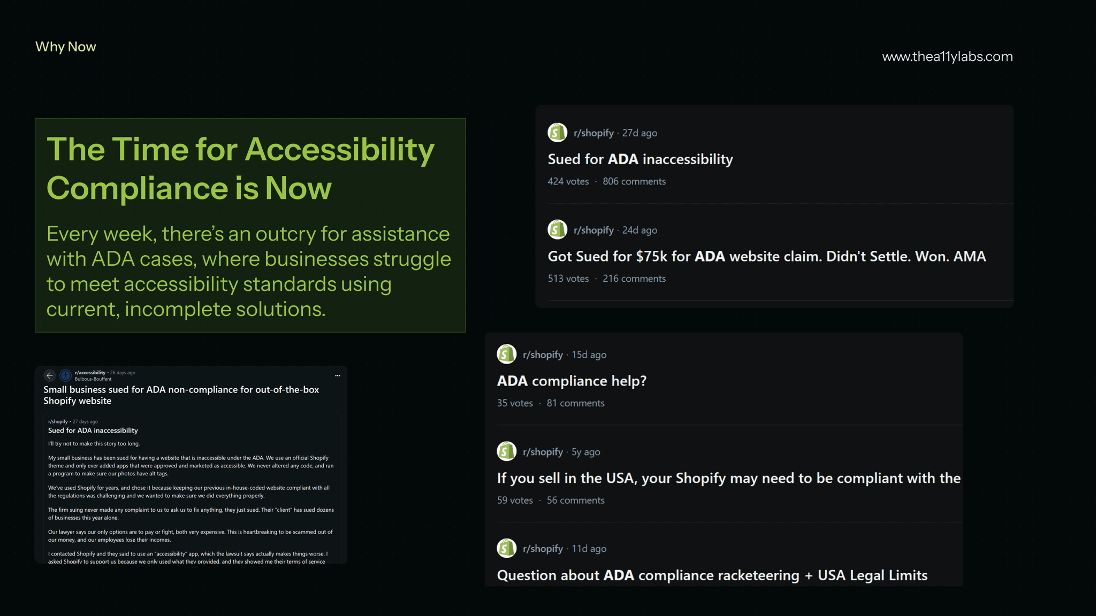Open the 'Sued for ADA inaccessibility' post title with 424 votes
The image size is (1096, 616).
[640, 159]
